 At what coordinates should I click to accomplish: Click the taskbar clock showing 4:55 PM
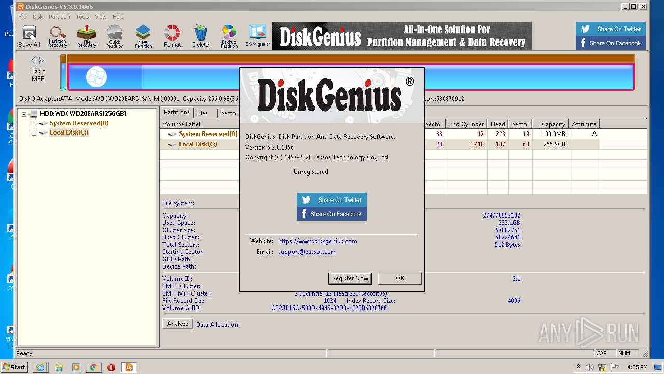click(x=637, y=367)
